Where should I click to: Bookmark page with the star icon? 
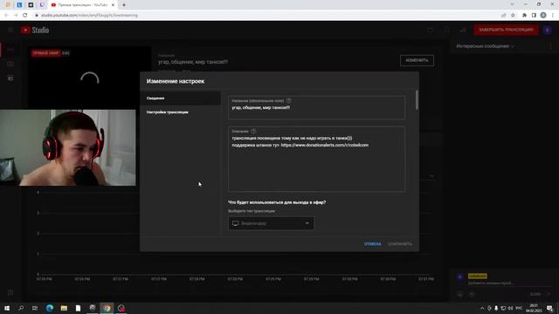513,16
